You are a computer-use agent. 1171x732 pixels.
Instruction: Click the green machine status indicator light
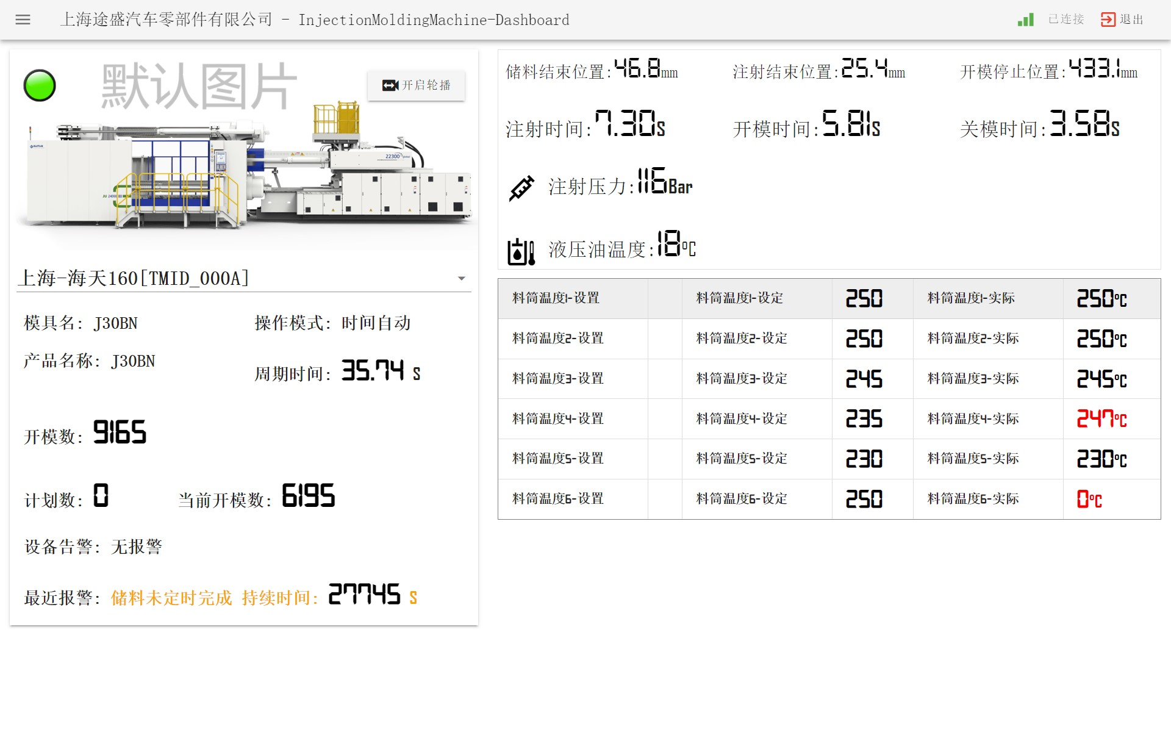click(x=40, y=85)
